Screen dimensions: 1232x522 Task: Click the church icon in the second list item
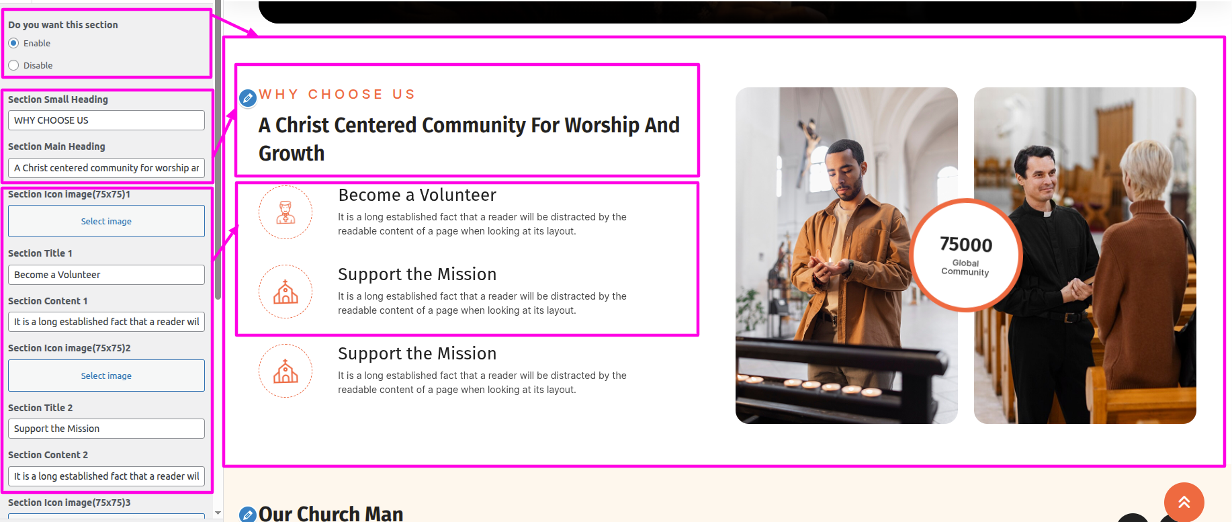285,292
